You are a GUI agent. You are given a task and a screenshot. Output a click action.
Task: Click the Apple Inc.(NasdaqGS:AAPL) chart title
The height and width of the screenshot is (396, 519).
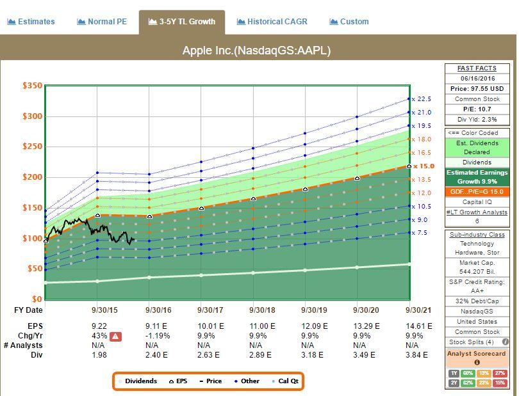tap(256, 51)
